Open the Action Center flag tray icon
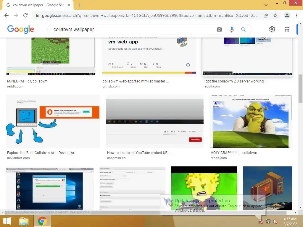The width and height of the screenshot is (303, 227). point(261,221)
